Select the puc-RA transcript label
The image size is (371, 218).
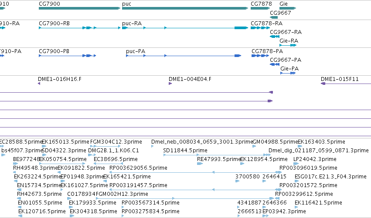point(132,23)
